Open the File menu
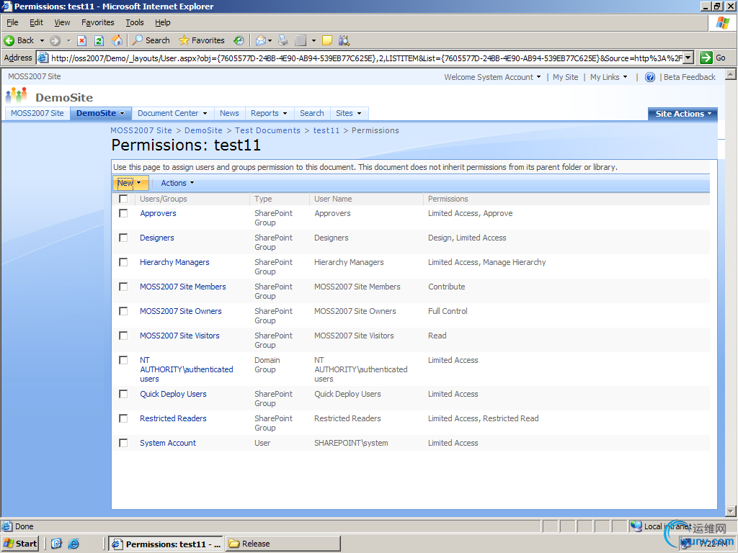This screenshot has width=738, height=553. [x=12, y=22]
